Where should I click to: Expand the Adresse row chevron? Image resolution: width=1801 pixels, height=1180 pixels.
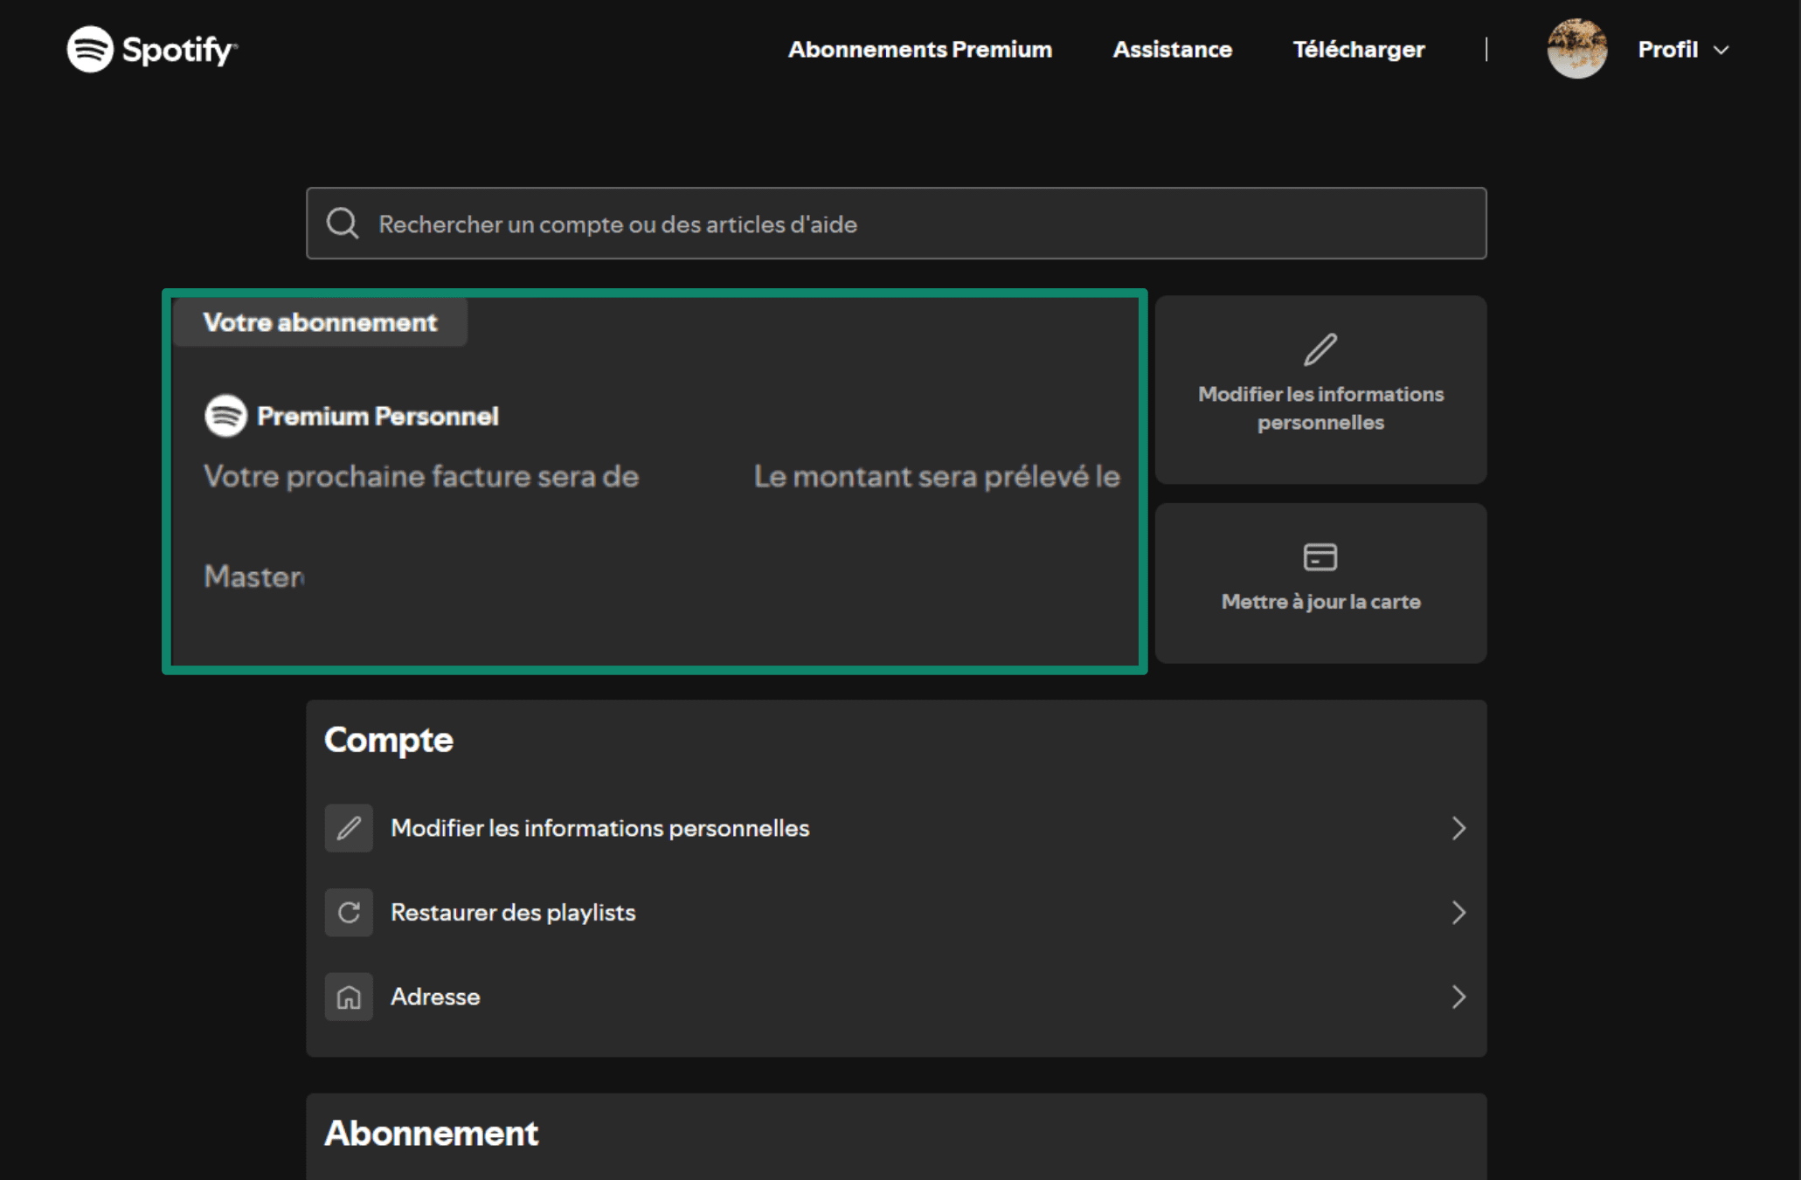pos(1458,997)
